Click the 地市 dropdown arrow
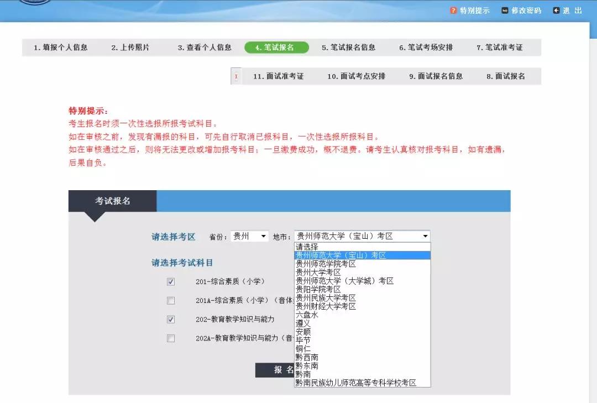 point(425,235)
